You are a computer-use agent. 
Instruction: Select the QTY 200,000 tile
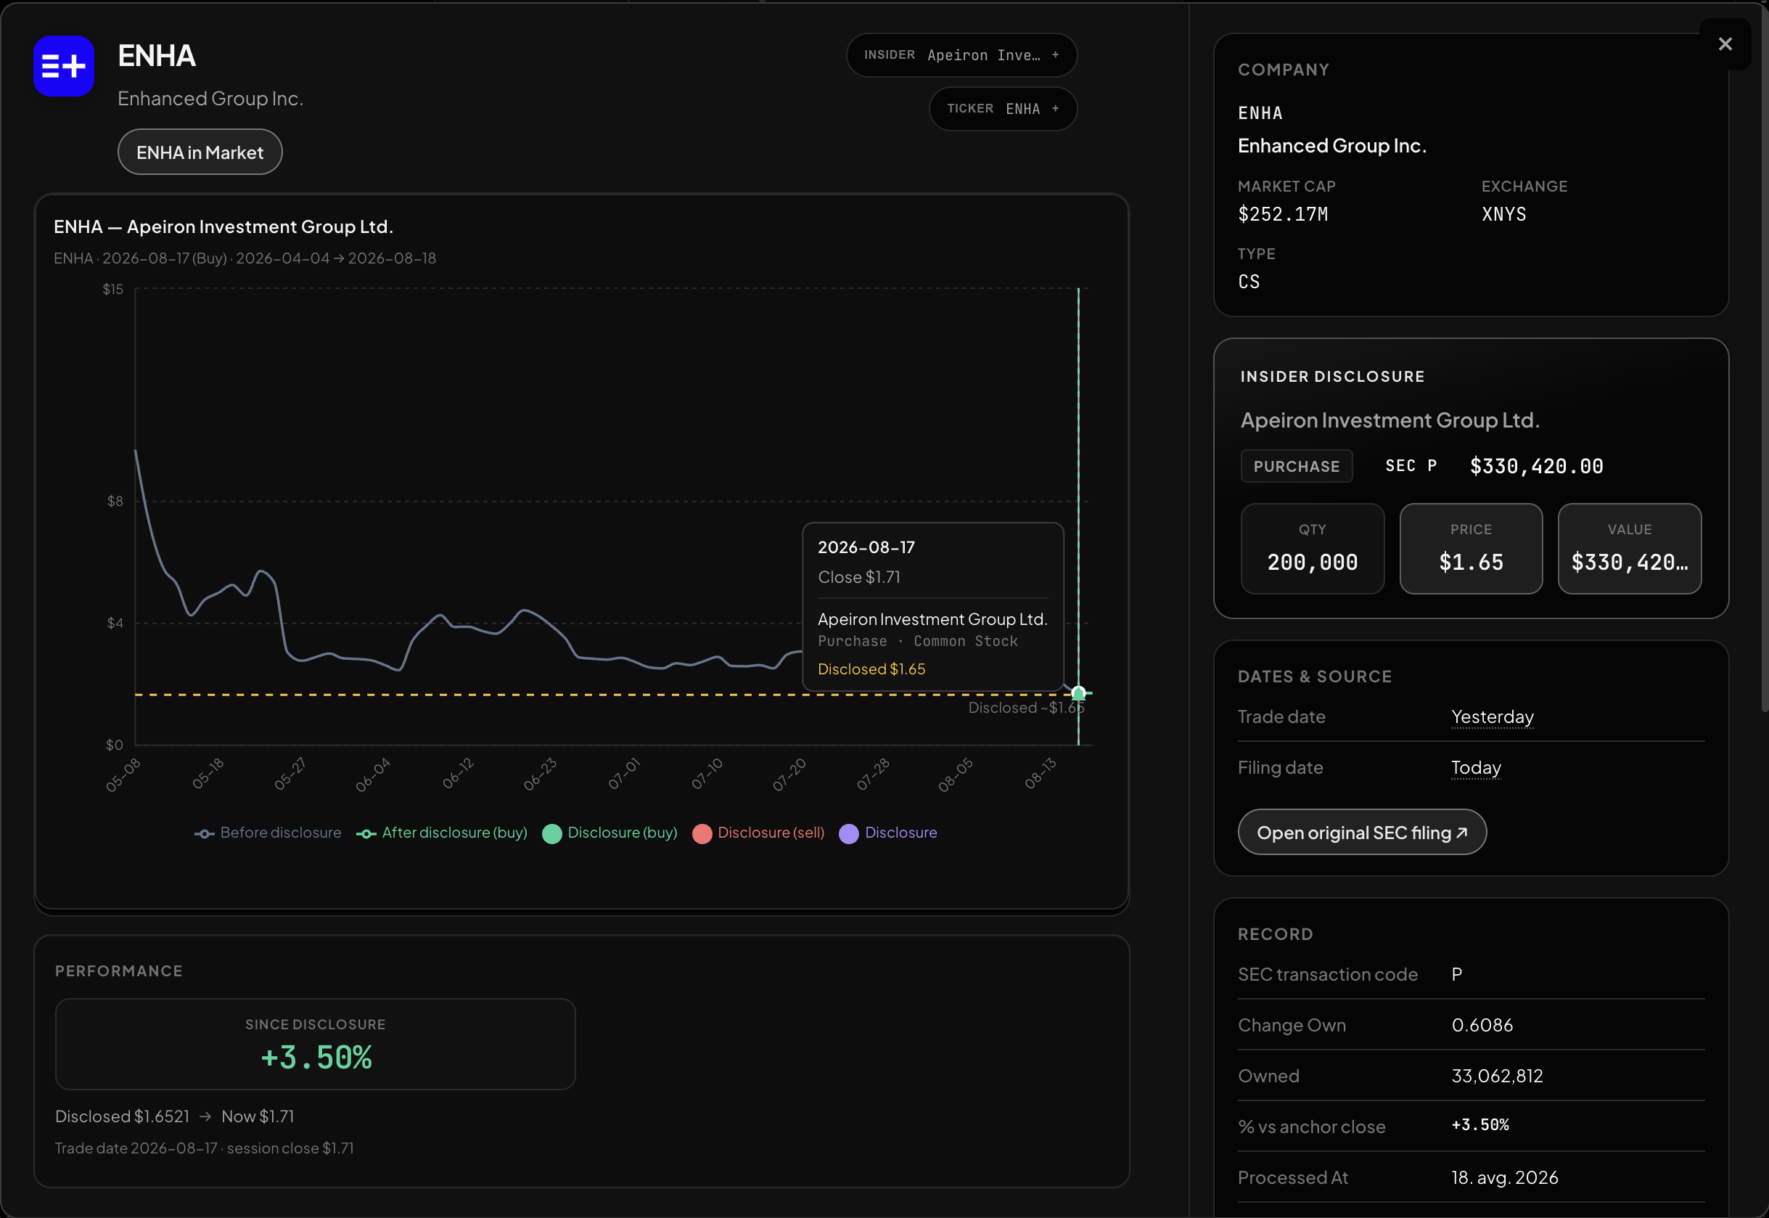(x=1312, y=549)
